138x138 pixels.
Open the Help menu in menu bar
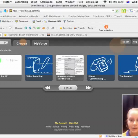pos(80,2)
